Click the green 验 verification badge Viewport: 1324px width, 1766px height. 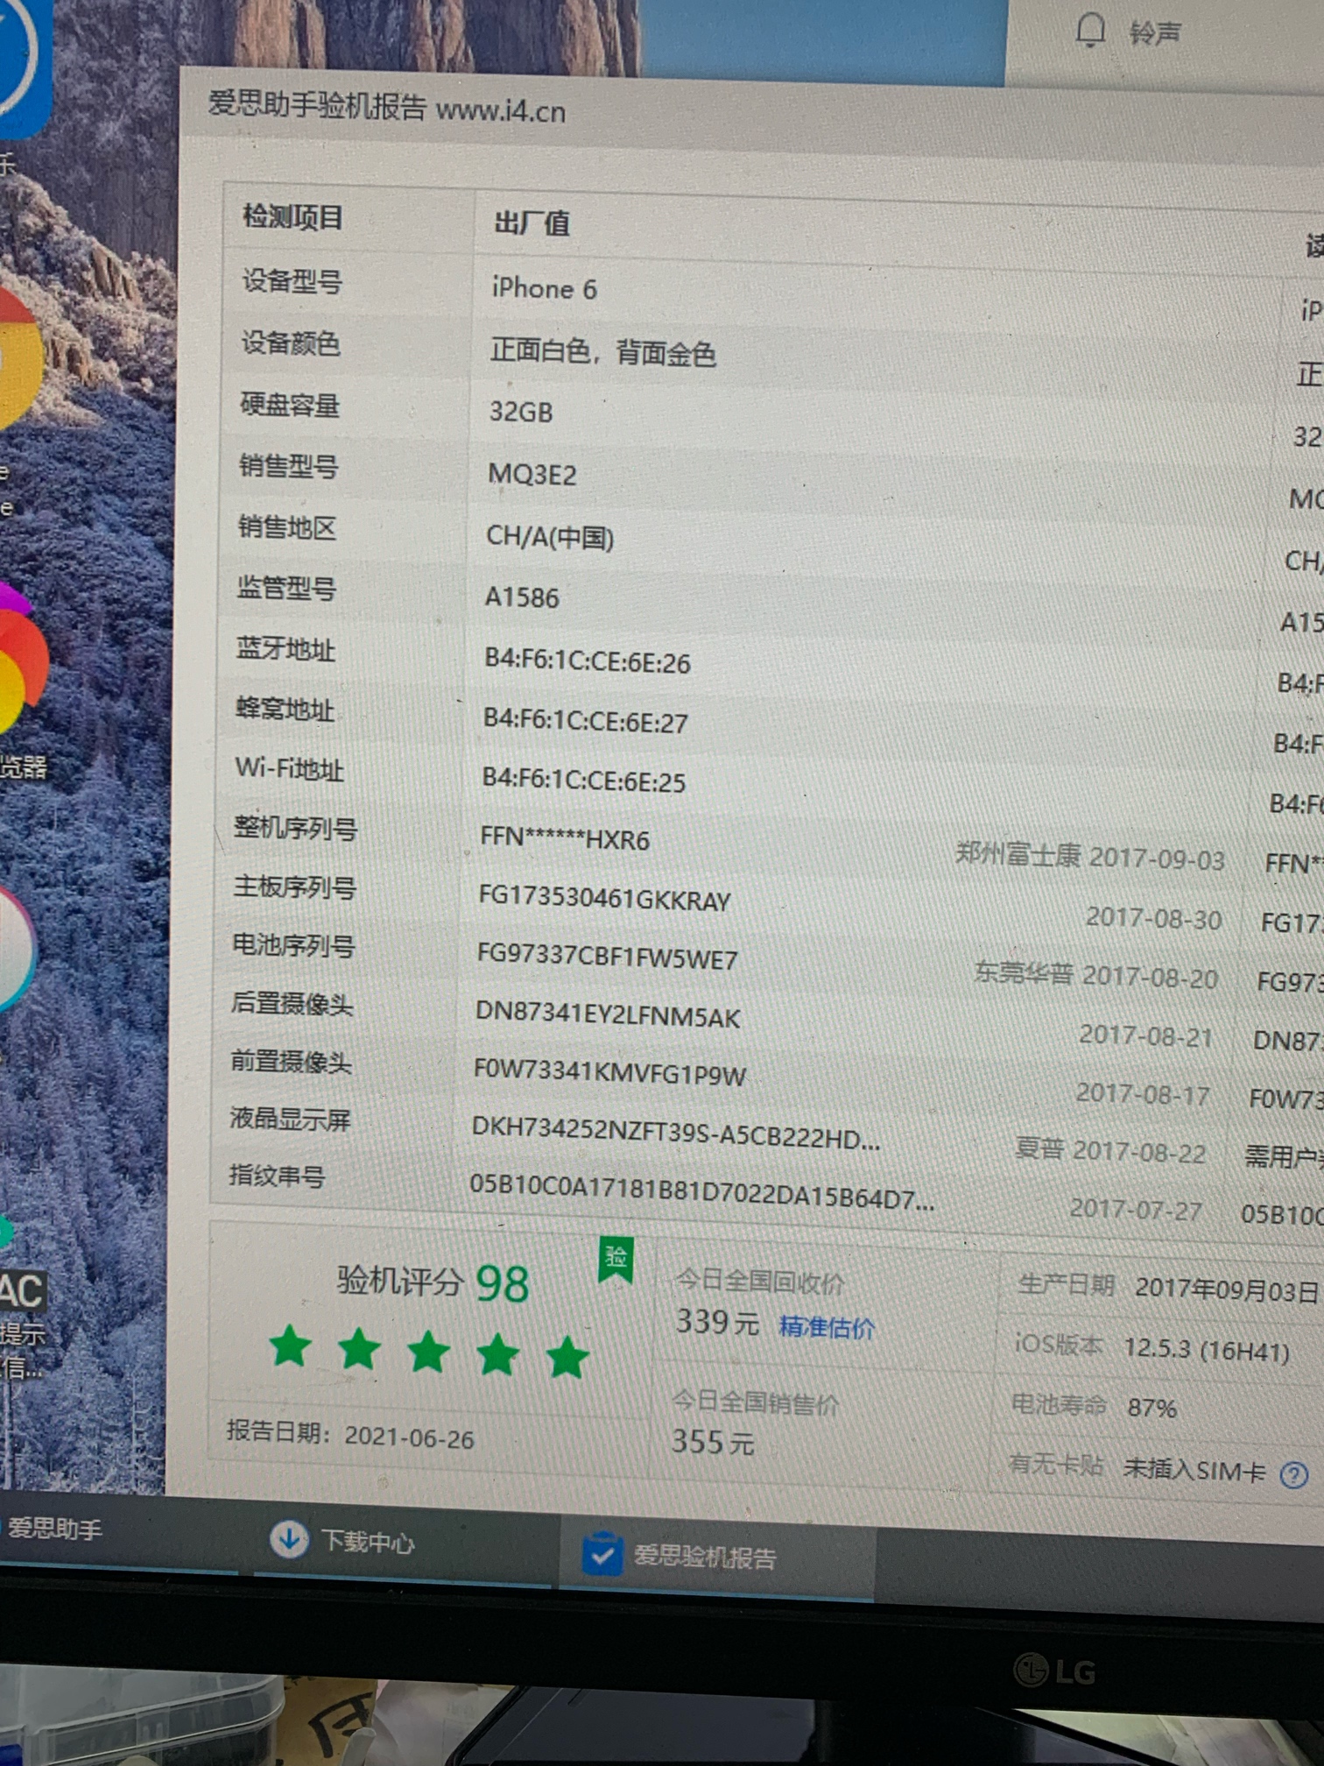616,1261
